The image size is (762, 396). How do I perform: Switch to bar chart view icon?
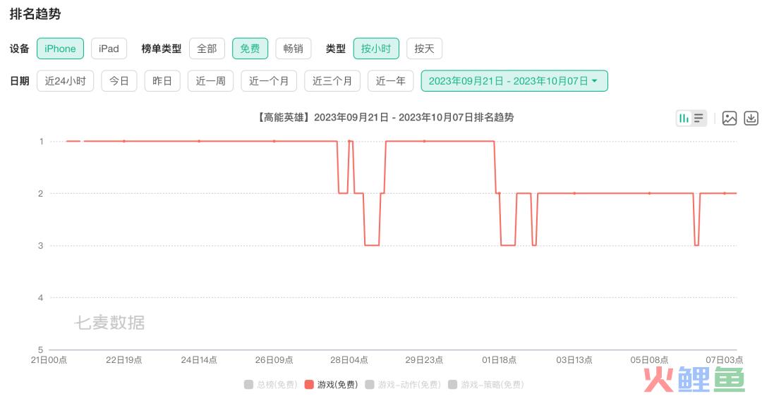pos(684,118)
